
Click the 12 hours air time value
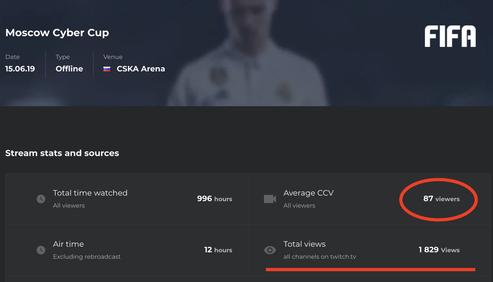pos(218,250)
